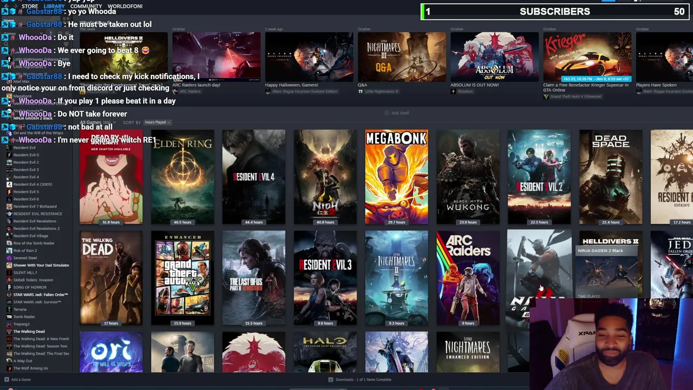
Task: Select STAR WARS Jedi: Survivor in sidebar
Action: (x=37, y=302)
